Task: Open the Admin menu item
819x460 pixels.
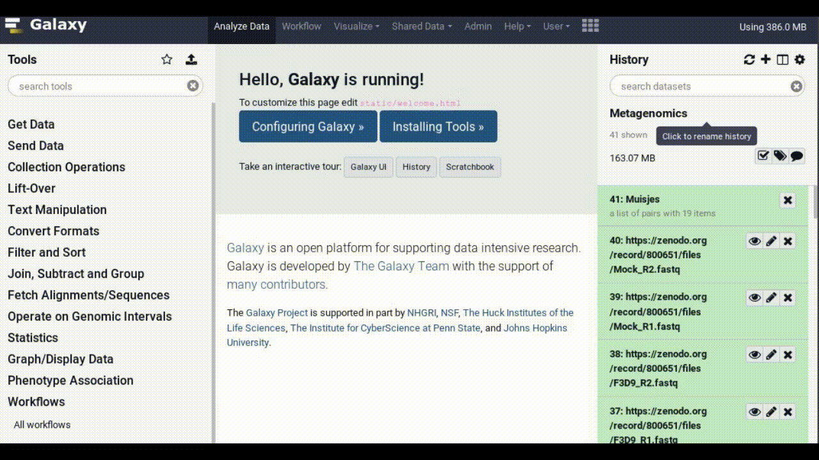Action: tap(478, 26)
